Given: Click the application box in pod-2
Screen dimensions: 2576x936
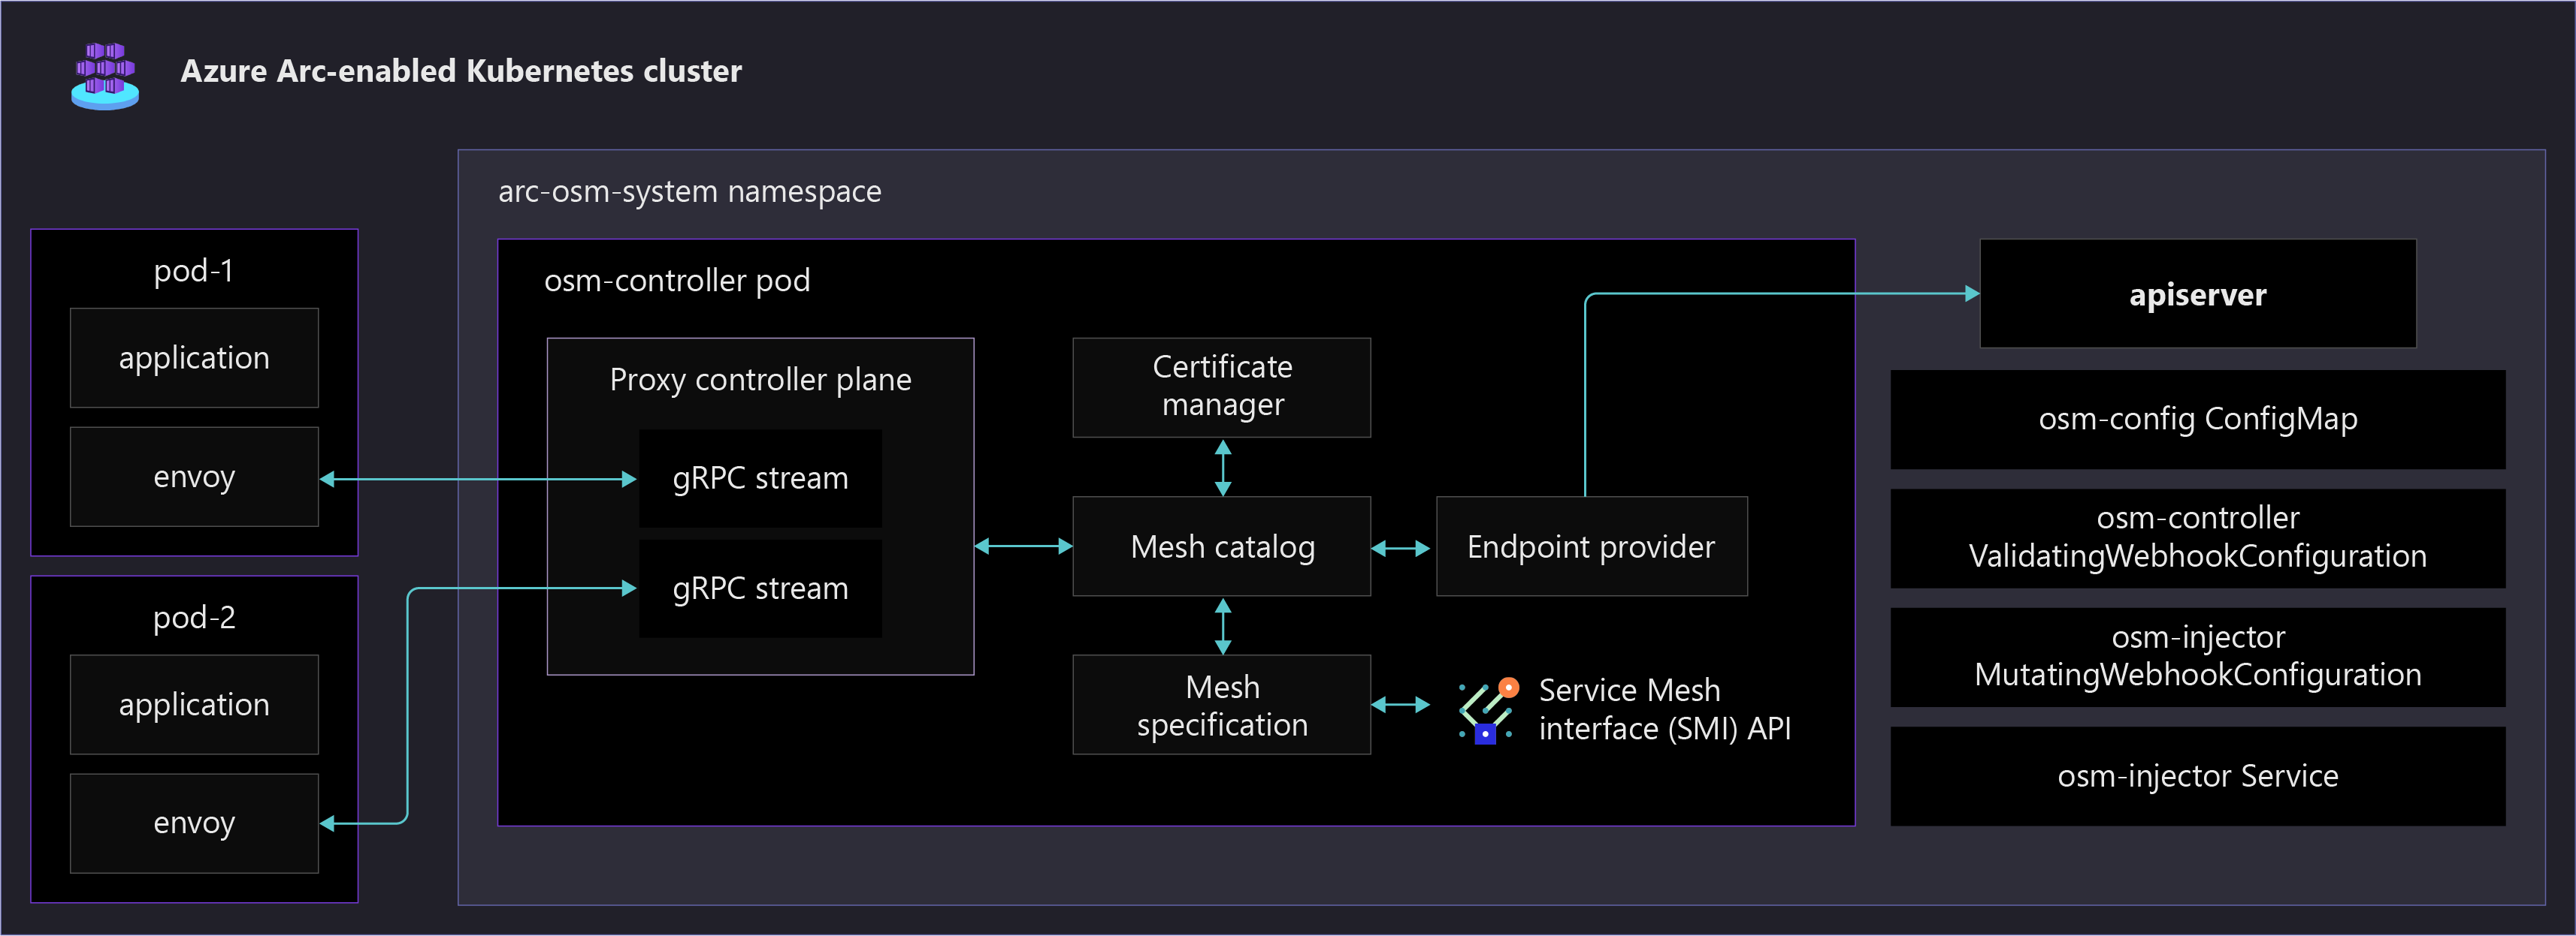Looking at the screenshot, I should [x=194, y=704].
